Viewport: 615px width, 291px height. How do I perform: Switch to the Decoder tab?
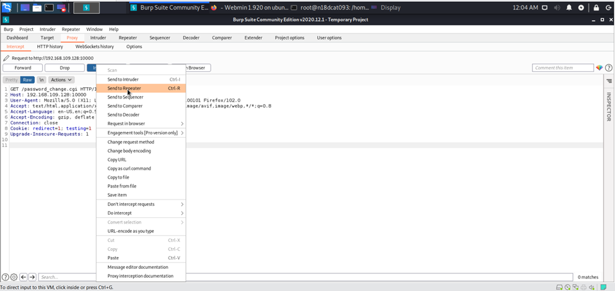191,38
